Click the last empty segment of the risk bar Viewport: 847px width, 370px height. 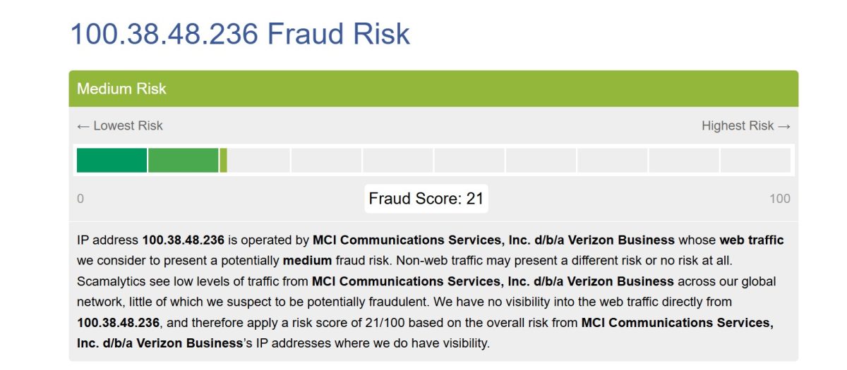[x=755, y=161]
